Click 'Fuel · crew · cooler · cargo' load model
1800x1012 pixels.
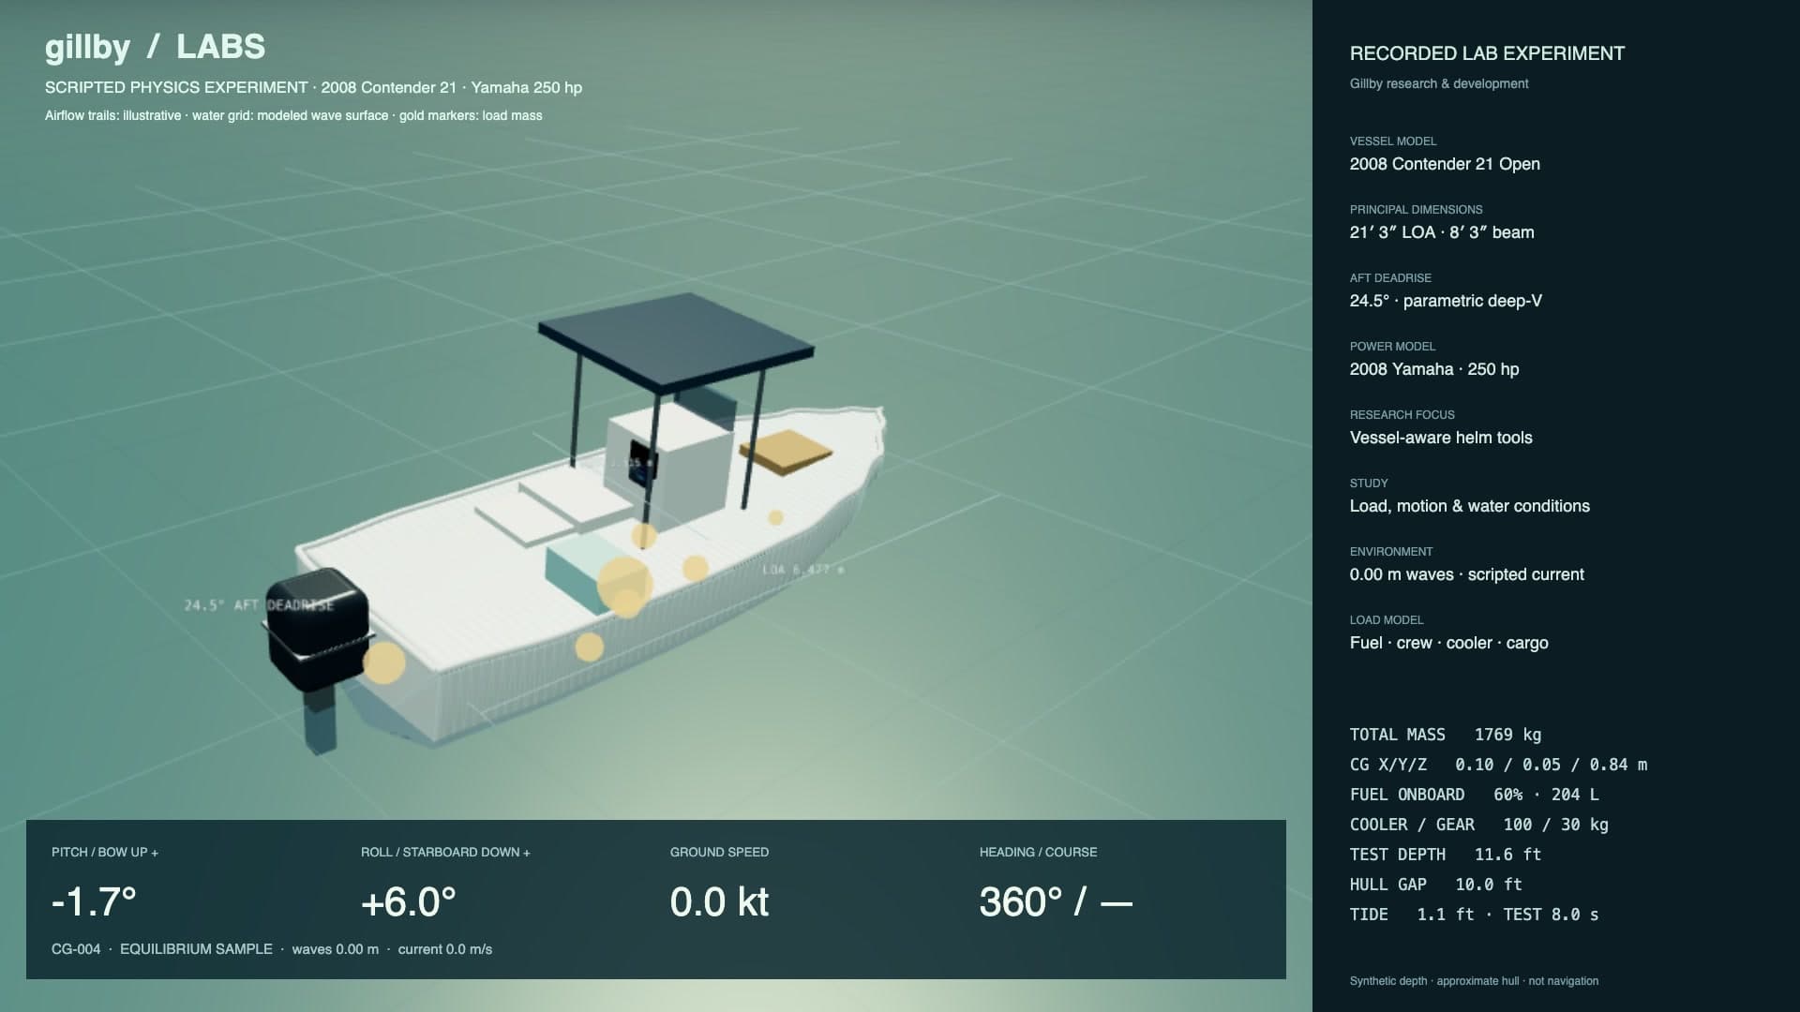[x=1449, y=643]
